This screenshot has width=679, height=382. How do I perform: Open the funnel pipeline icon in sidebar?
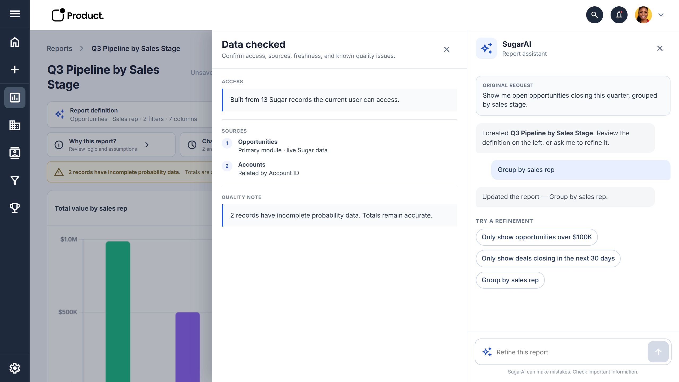point(15,180)
